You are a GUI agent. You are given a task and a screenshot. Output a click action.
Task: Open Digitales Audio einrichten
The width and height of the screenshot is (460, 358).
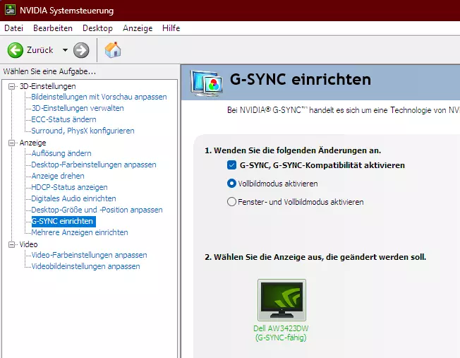coord(73,198)
